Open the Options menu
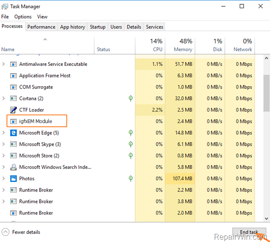This screenshot has height=242, width=270. click(23, 17)
